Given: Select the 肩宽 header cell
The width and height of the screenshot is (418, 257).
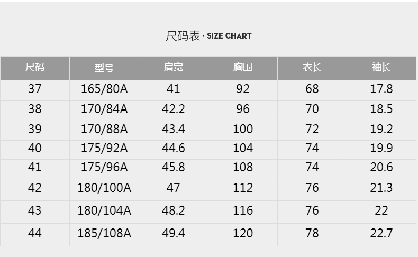Looking at the screenshot, I should (174, 68).
